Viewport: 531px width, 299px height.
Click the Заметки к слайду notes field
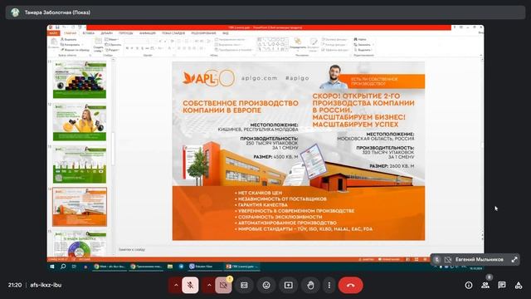click(x=131, y=249)
